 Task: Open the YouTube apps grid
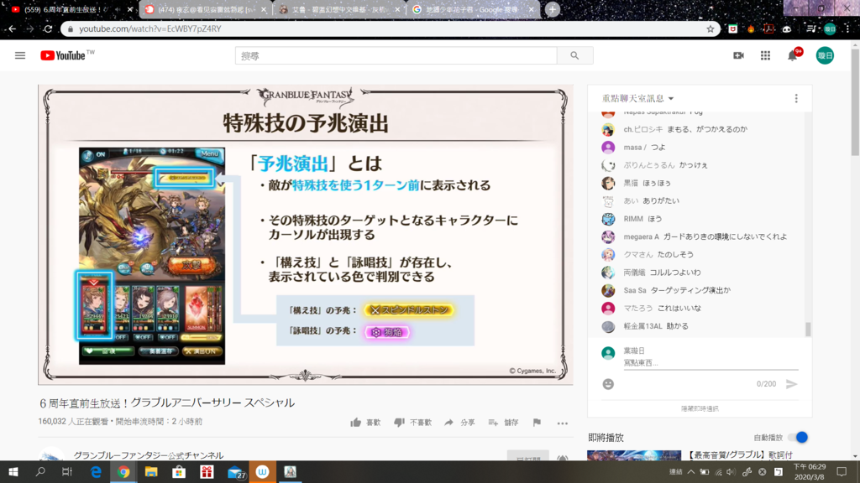(x=765, y=55)
